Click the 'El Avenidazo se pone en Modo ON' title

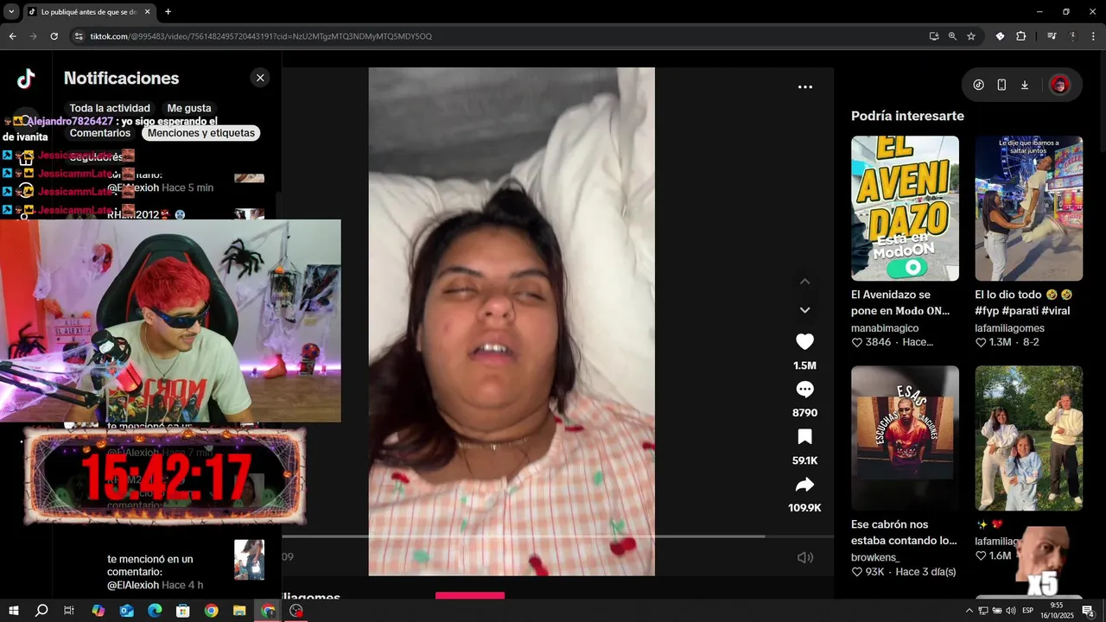tap(900, 302)
